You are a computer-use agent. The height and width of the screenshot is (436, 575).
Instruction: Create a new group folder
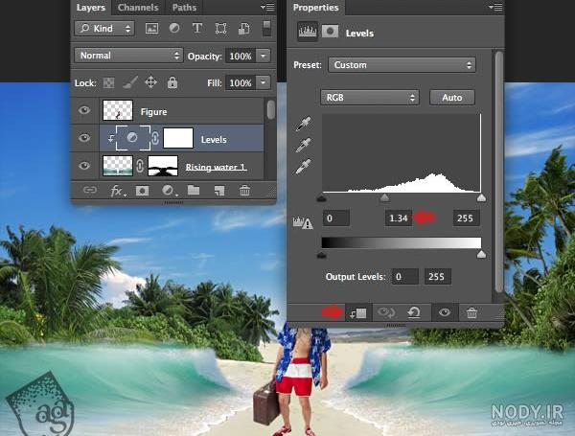point(194,190)
